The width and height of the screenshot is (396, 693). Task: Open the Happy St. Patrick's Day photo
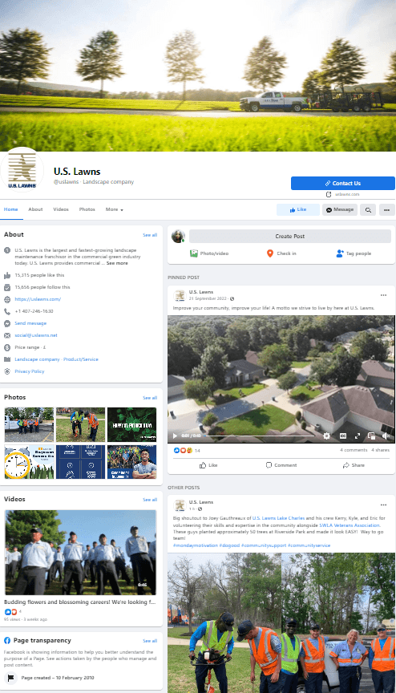(131, 425)
